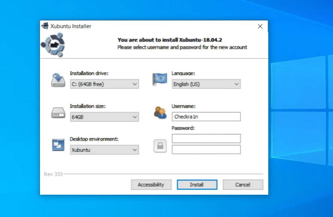The width and height of the screenshot is (333, 217).
Task: Open the Desktop environment dropdown showing Xubuntu
Action: pyautogui.click(x=104, y=150)
